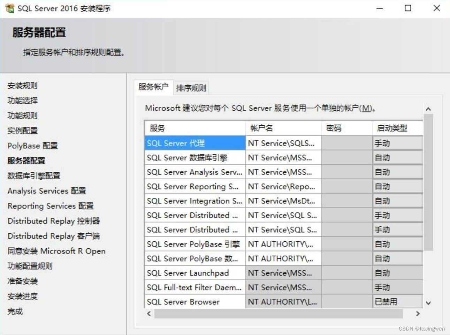
Task: Click the 帐户名 column header
Action: [283, 128]
